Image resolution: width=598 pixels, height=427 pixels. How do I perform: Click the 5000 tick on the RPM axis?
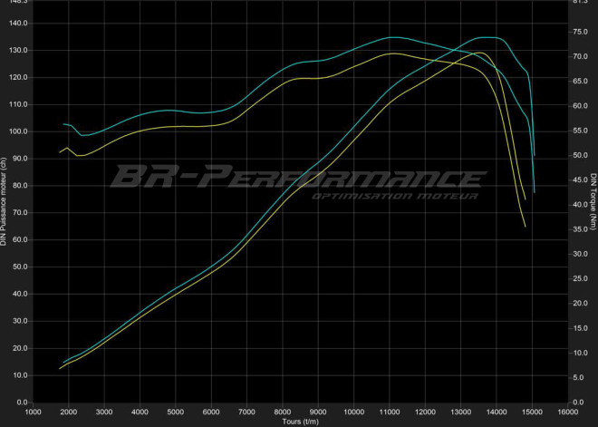click(175, 412)
